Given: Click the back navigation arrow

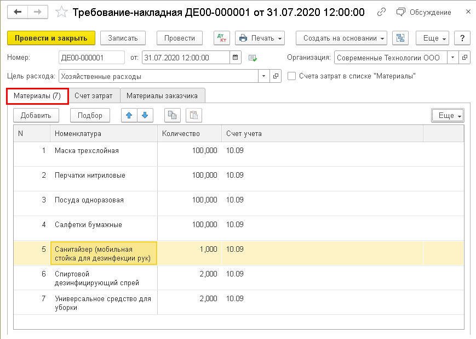Looking at the screenshot, I should coord(18,12).
